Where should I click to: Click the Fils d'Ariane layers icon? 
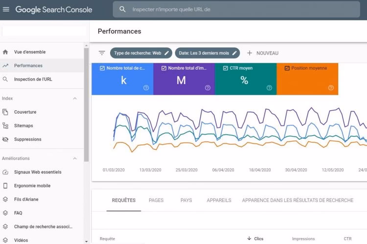point(5,200)
